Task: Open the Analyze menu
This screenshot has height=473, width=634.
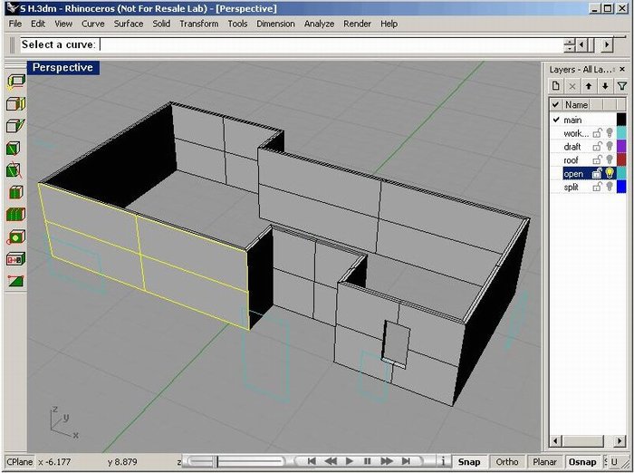Action: (x=319, y=24)
